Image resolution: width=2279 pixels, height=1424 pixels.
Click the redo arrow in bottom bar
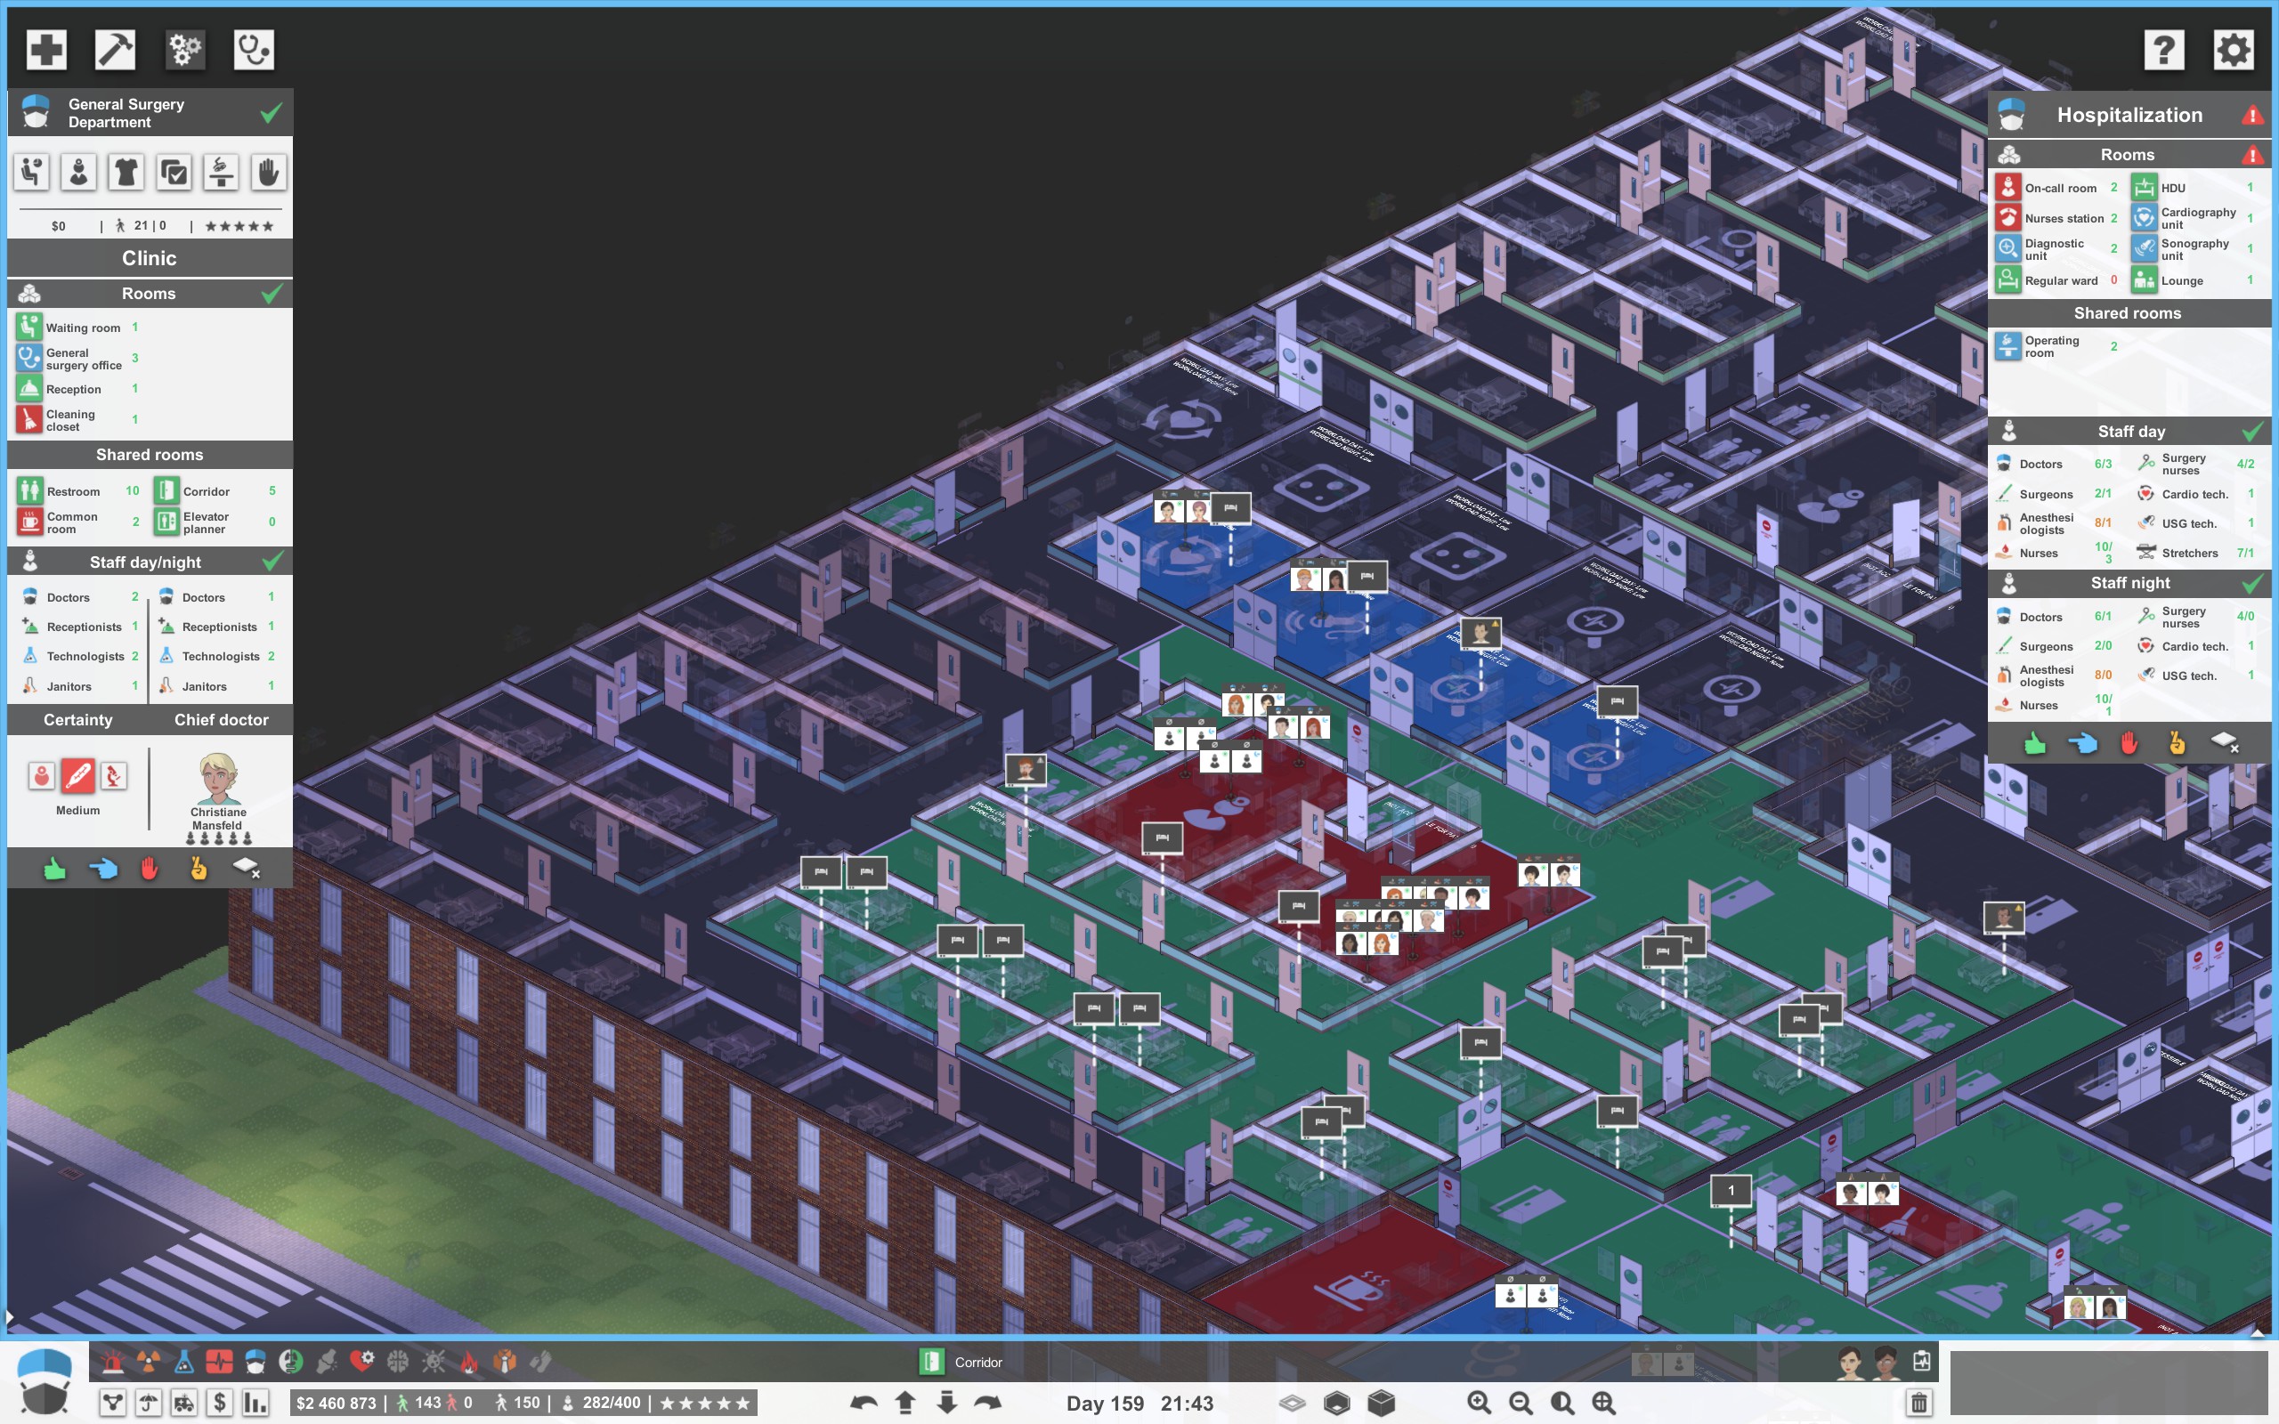click(988, 1404)
